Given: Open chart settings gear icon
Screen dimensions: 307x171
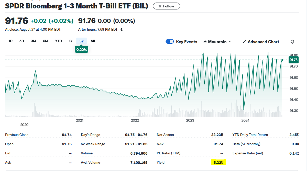Looking at the screenshot, I should pos(293,42).
